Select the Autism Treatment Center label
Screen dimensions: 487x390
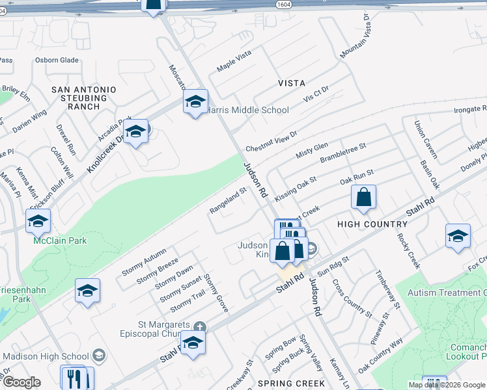click(x=447, y=292)
